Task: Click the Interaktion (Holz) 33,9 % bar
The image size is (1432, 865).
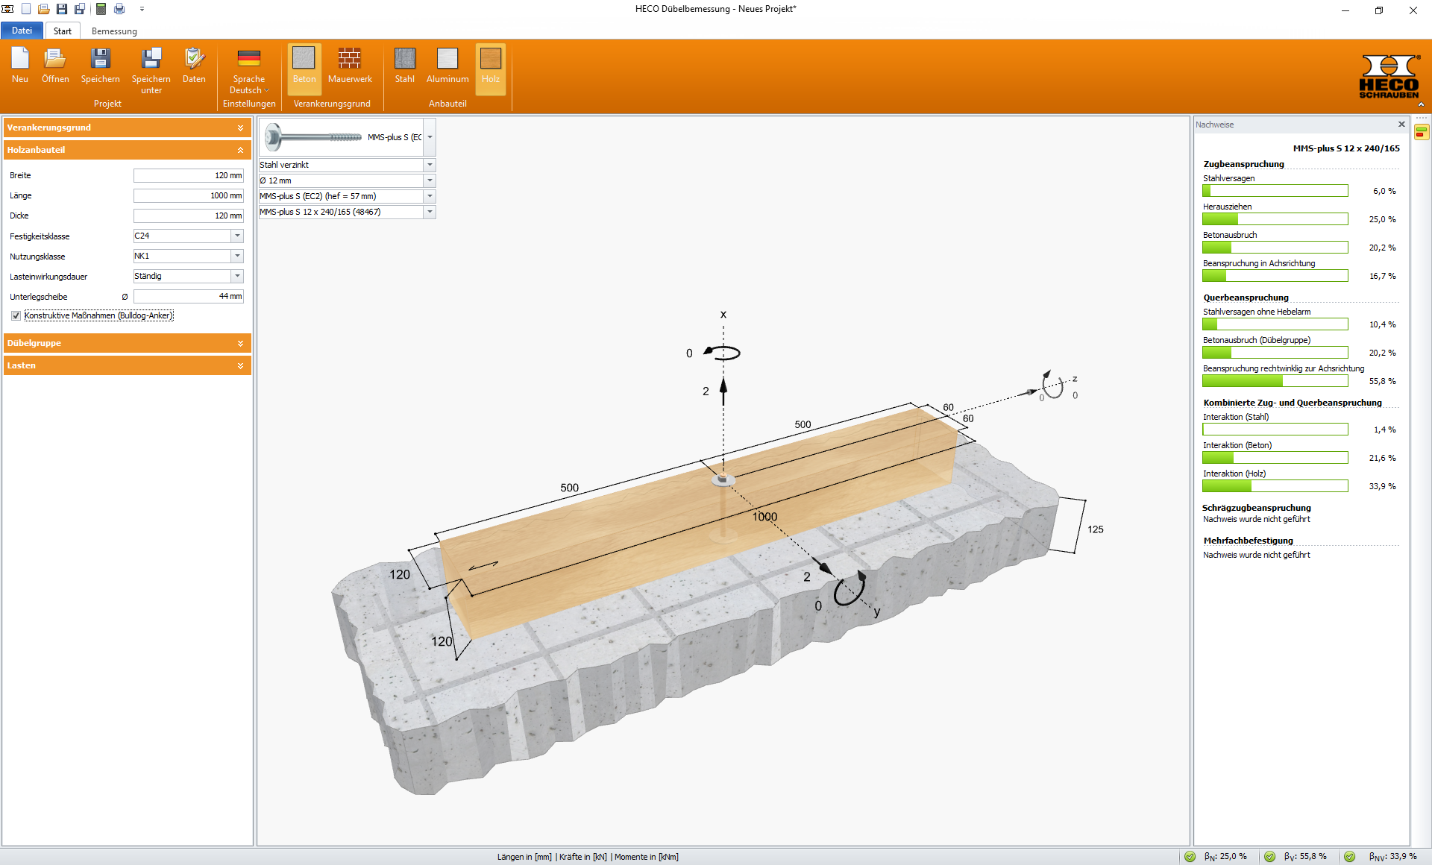Action: click(1275, 487)
